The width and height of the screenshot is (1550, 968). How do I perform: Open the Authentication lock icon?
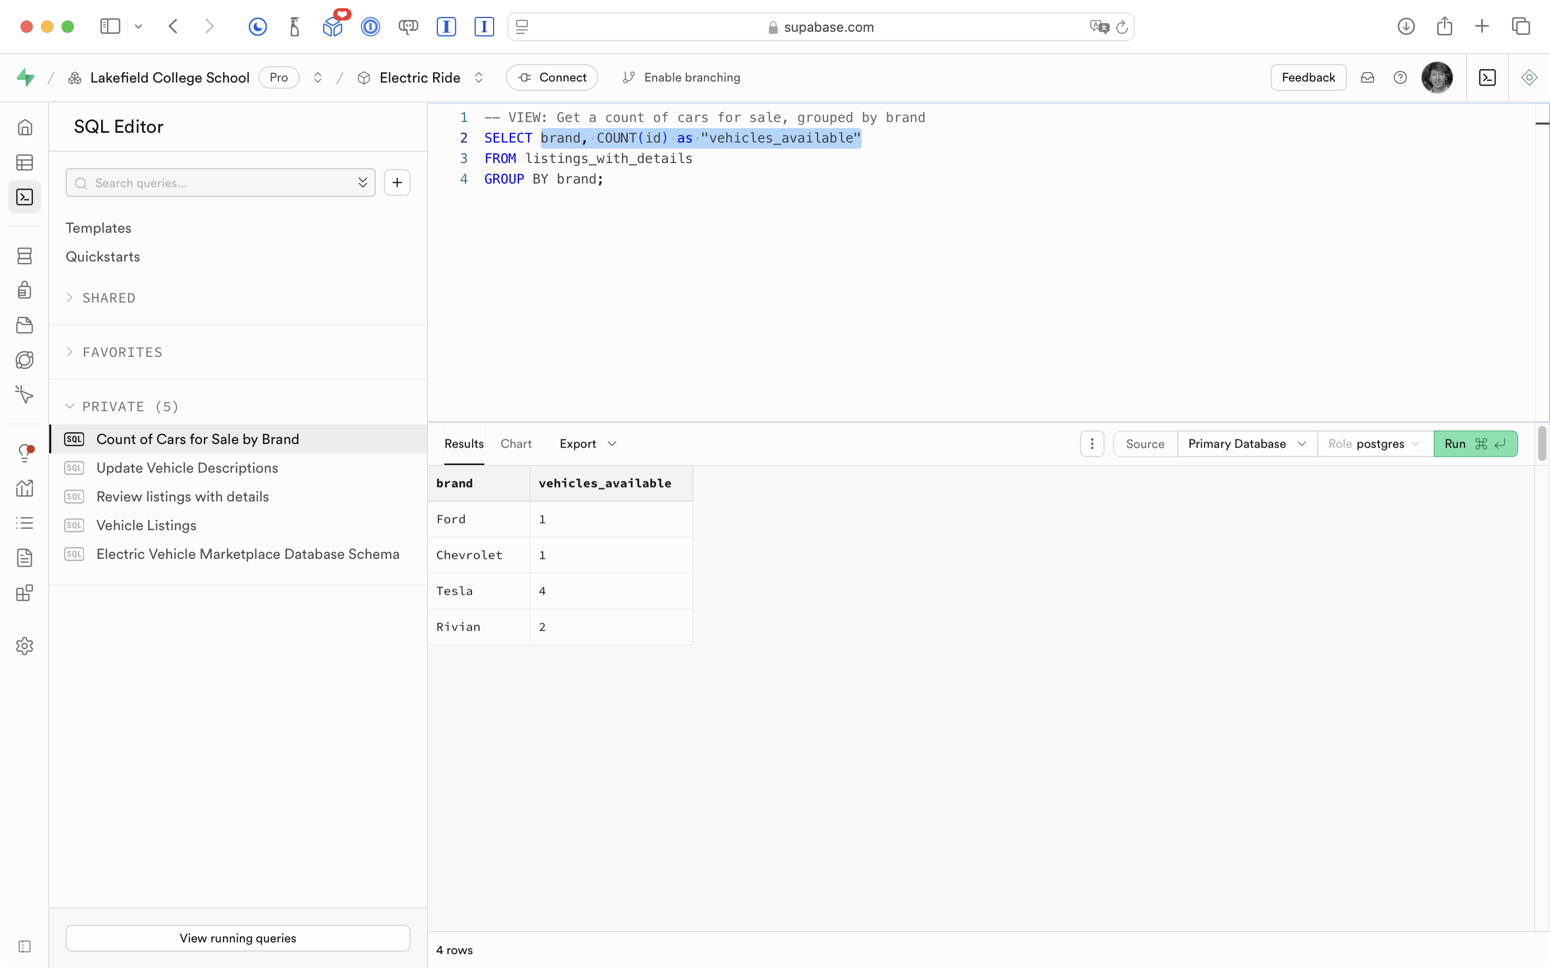click(24, 290)
